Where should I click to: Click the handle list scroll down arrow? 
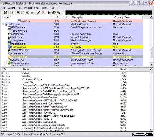click(151, 130)
